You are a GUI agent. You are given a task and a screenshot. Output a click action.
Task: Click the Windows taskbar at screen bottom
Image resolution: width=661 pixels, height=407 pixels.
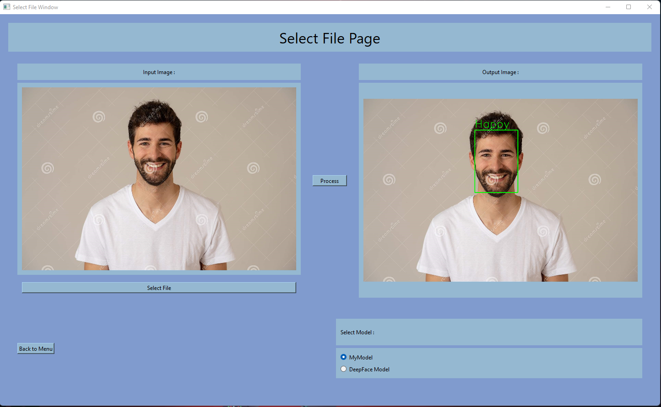[x=329, y=405]
